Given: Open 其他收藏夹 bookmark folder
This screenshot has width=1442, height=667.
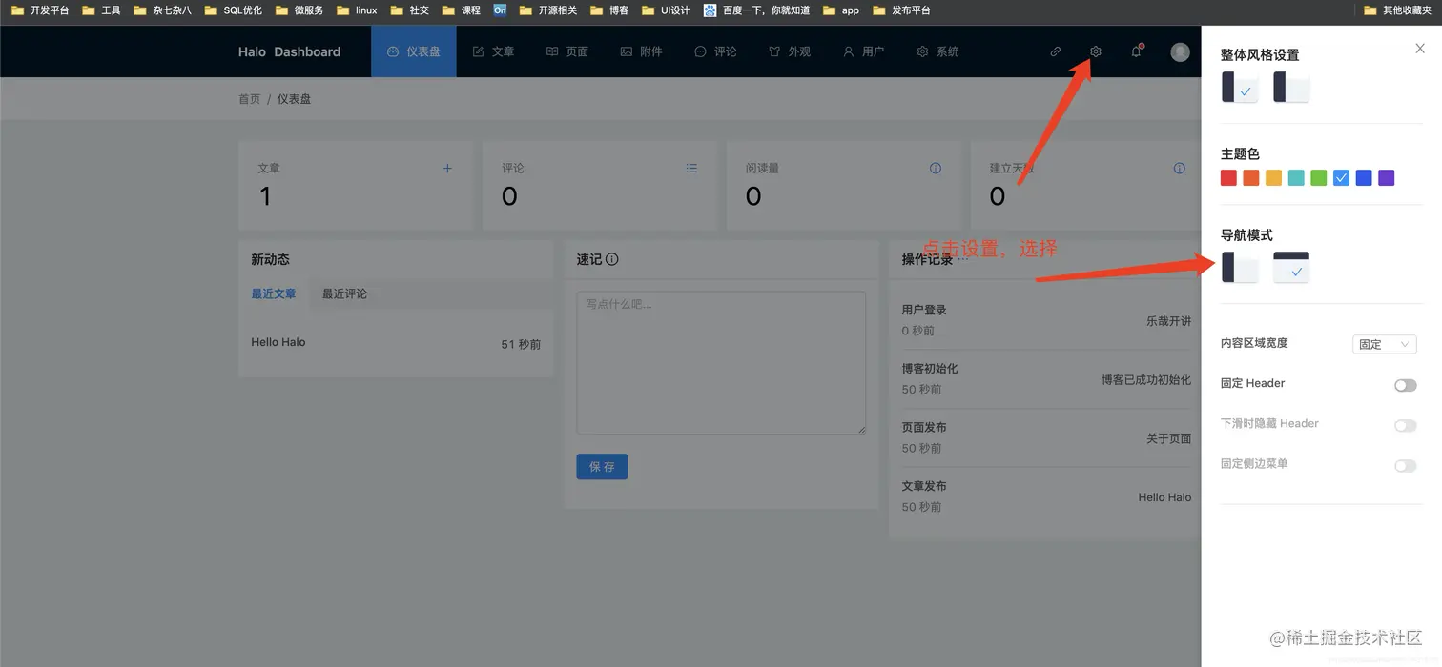Looking at the screenshot, I should 1400,10.
